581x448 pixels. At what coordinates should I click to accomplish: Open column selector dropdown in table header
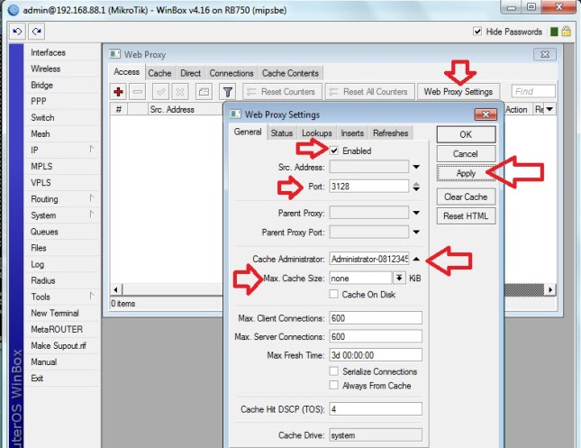549,109
